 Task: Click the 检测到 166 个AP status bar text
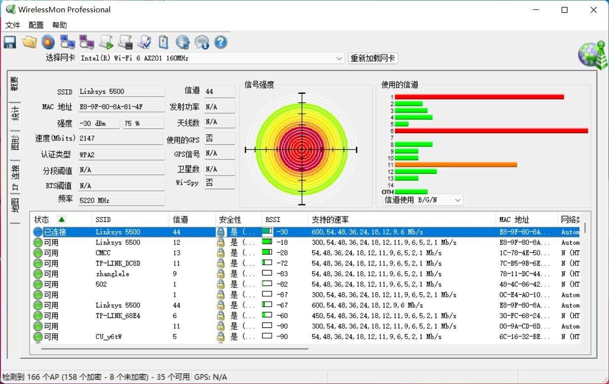click(x=96, y=377)
